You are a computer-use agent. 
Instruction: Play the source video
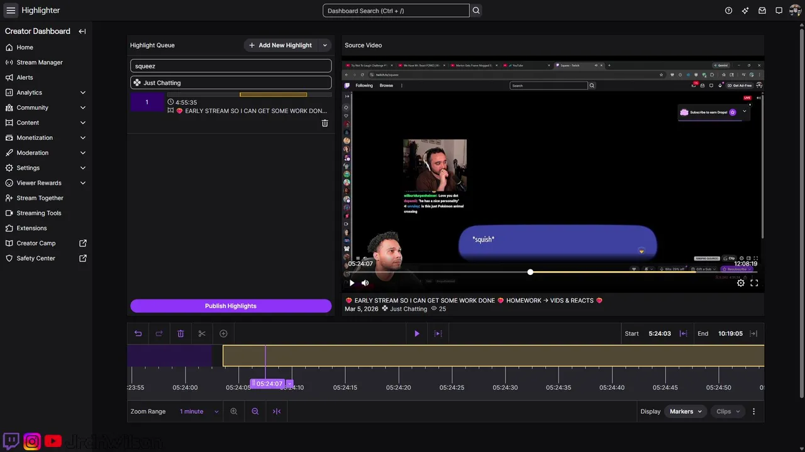coord(352,283)
